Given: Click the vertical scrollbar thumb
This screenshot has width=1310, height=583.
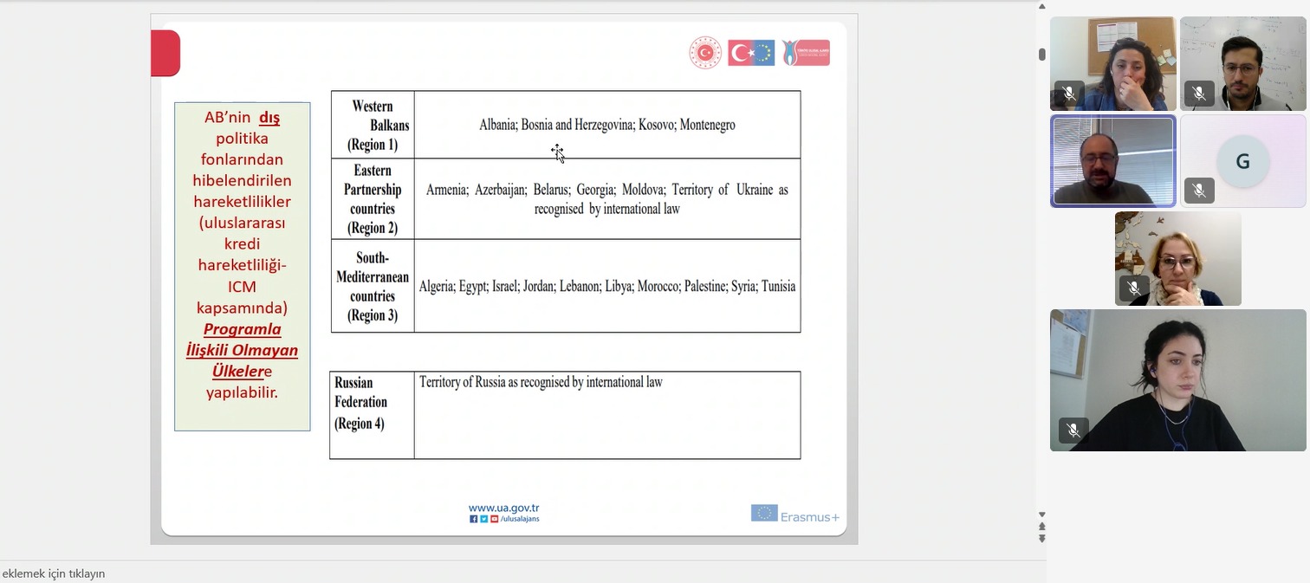Looking at the screenshot, I should click(1041, 55).
